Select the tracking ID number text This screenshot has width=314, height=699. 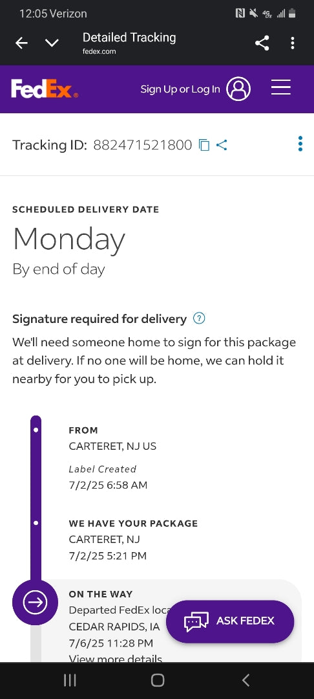click(x=142, y=145)
